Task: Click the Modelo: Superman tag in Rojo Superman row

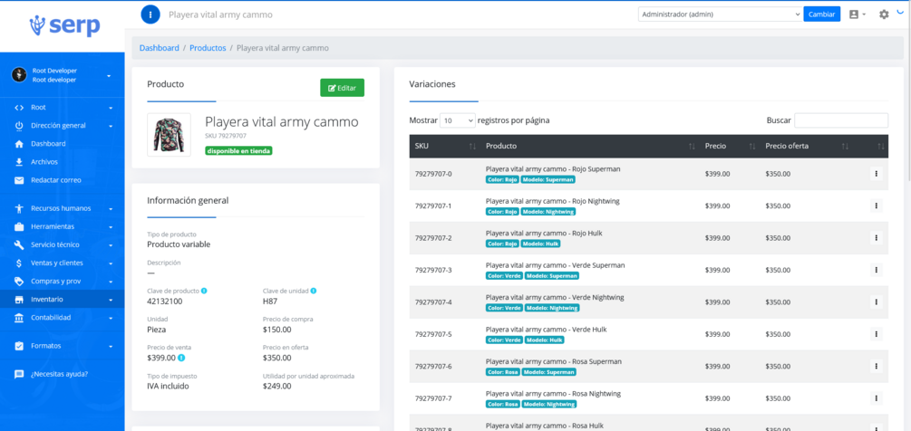Action: click(x=548, y=180)
